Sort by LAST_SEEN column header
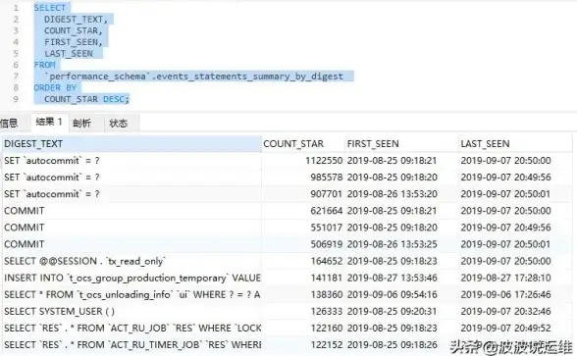Viewport: 577px width, 356px height. coord(515,144)
